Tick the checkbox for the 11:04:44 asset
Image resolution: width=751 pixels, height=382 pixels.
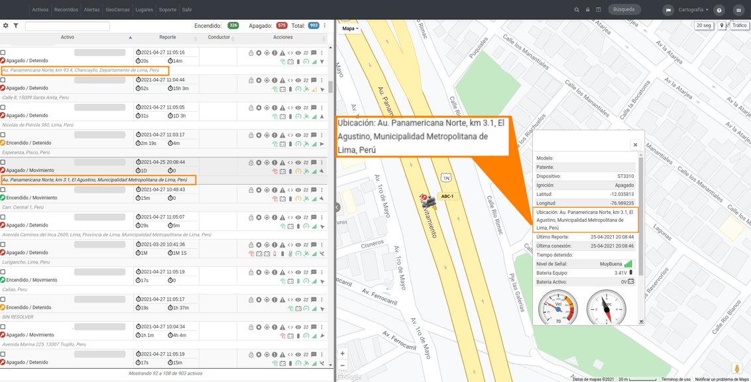coord(3,80)
